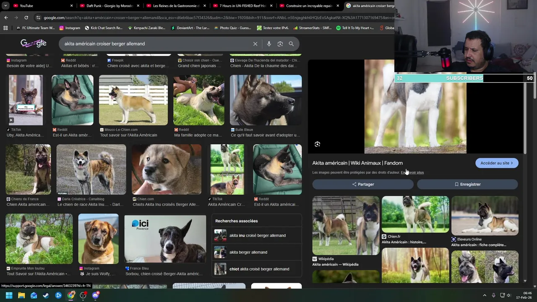Select related search chiot akita croisé berger allemand
537x302 pixels.
[257, 269]
